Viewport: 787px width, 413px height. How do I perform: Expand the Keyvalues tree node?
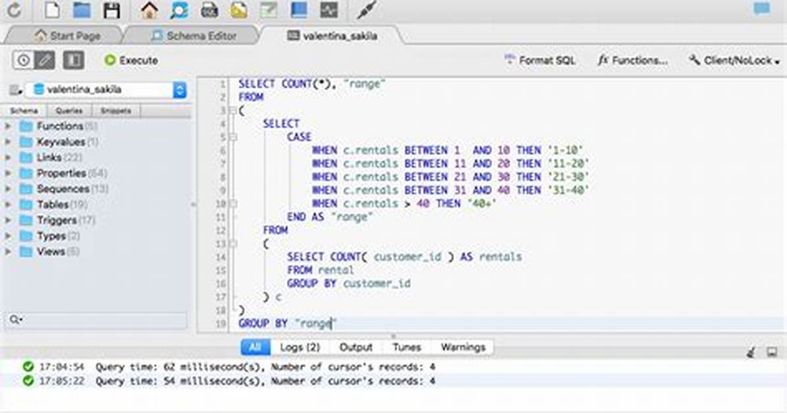click(x=8, y=142)
